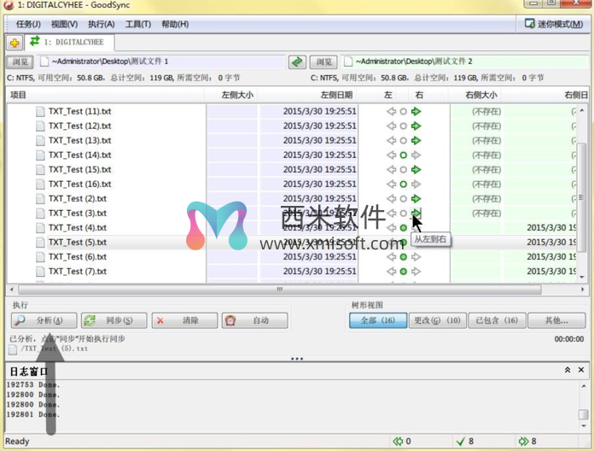Click the left-side 浏览 browse button

point(19,61)
